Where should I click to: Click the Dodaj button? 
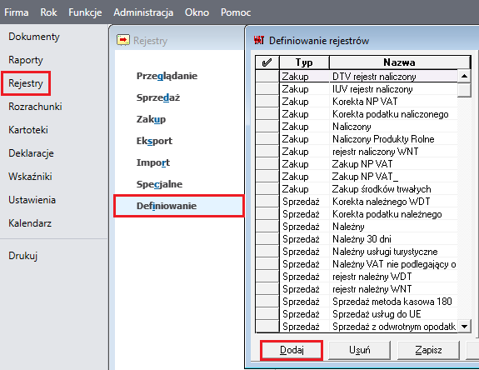[x=292, y=350]
